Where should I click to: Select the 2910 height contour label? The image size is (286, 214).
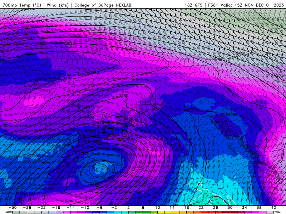pos(111,135)
